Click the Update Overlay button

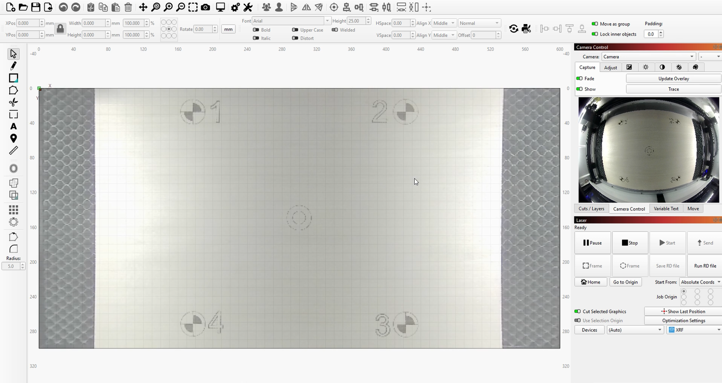coord(673,78)
